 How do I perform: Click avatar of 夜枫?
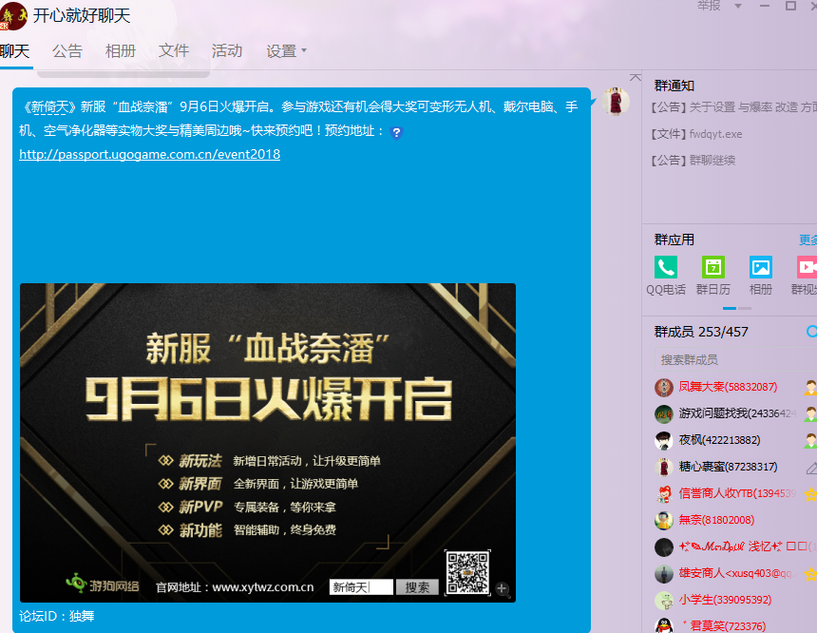pos(664,441)
